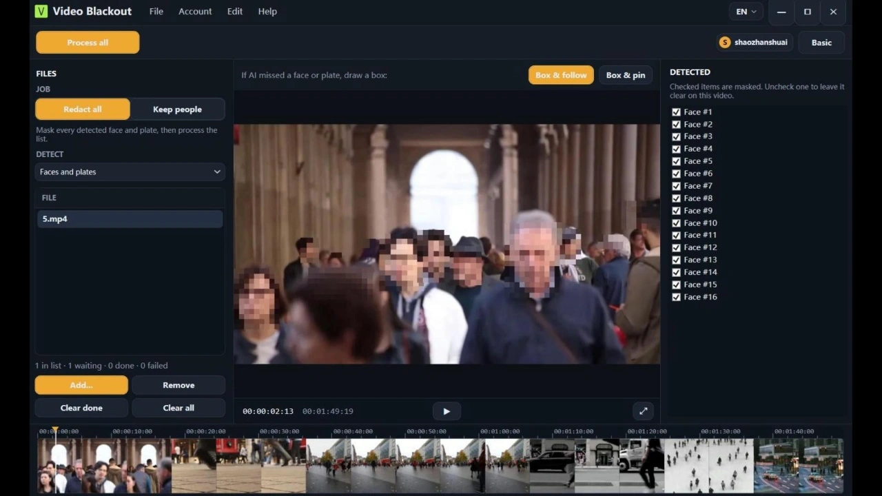882x496 pixels.
Task: Choose the Box & follow tool
Action: pyautogui.click(x=561, y=75)
